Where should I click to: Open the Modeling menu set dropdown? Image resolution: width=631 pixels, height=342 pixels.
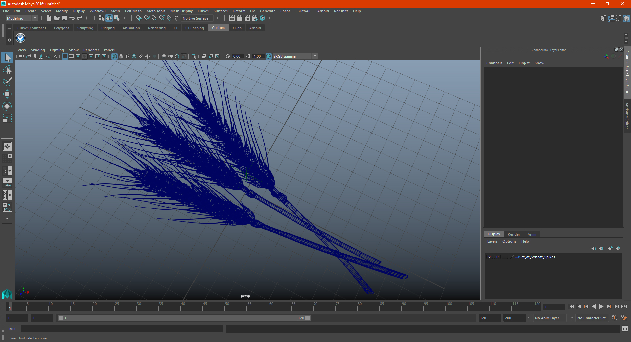22,18
